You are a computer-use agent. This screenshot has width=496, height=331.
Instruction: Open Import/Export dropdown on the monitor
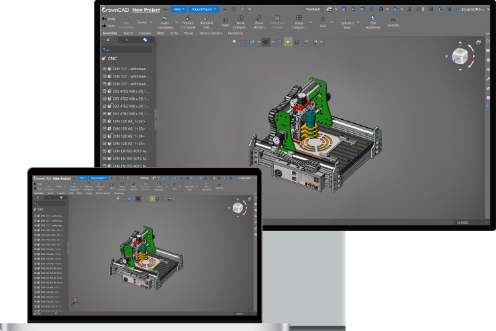click(x=204, y=9)
